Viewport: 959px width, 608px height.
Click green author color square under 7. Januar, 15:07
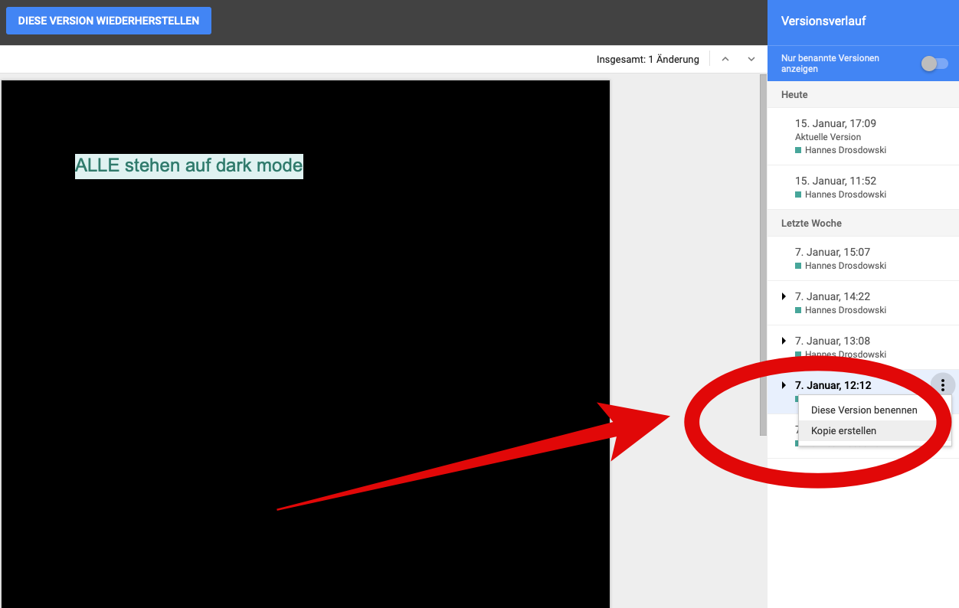coord(798,266)
